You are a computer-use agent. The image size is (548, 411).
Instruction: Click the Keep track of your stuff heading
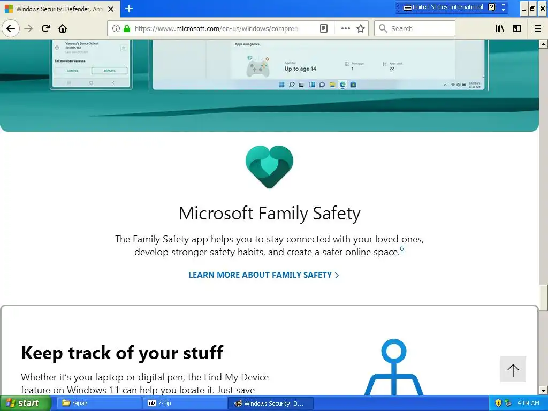[122, 353]
